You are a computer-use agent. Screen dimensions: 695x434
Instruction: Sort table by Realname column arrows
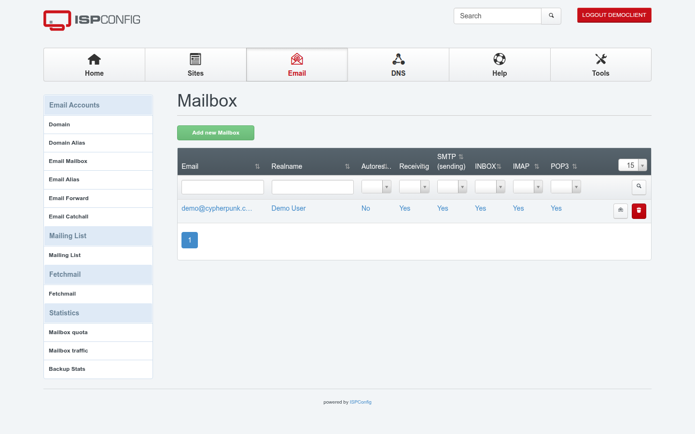(347, 166)
